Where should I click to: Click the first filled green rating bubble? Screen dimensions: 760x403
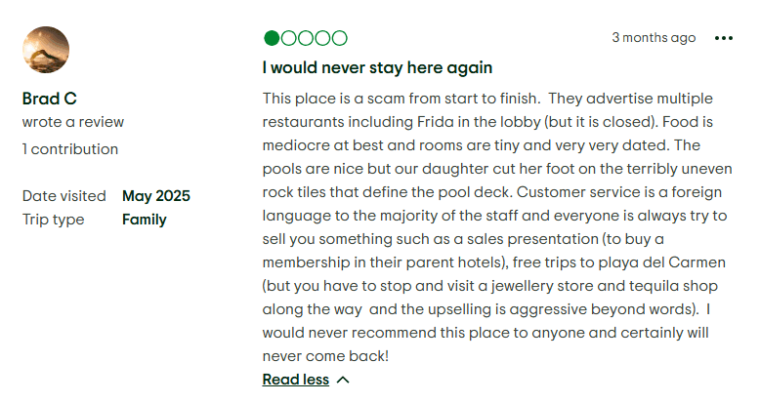[272, 38]
